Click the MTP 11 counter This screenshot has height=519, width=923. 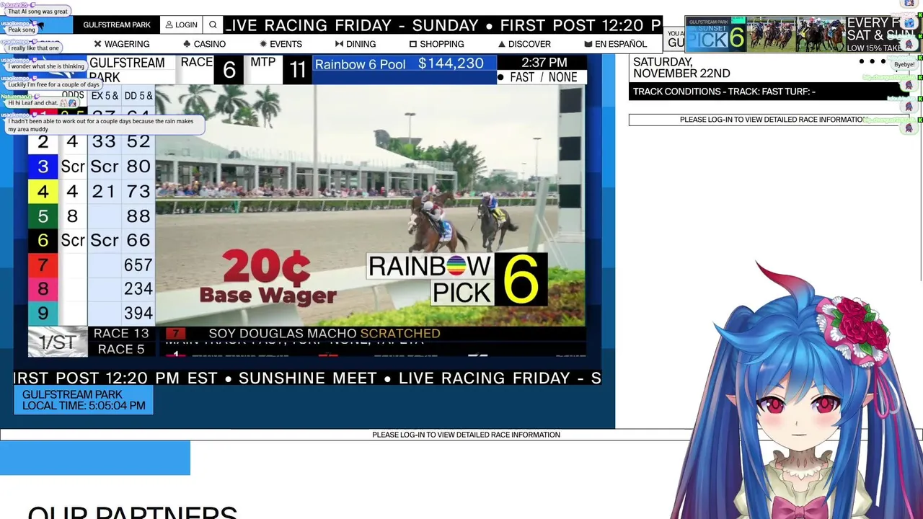[280, 69]
